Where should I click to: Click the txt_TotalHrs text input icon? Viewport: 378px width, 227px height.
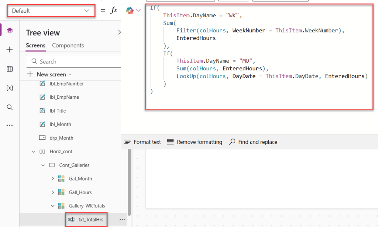tap(71, 219)
